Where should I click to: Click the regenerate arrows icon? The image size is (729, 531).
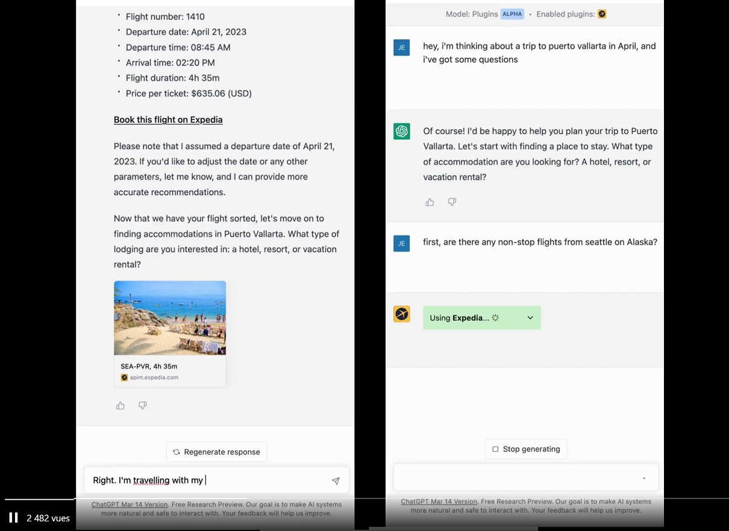(x=176, y=452)
